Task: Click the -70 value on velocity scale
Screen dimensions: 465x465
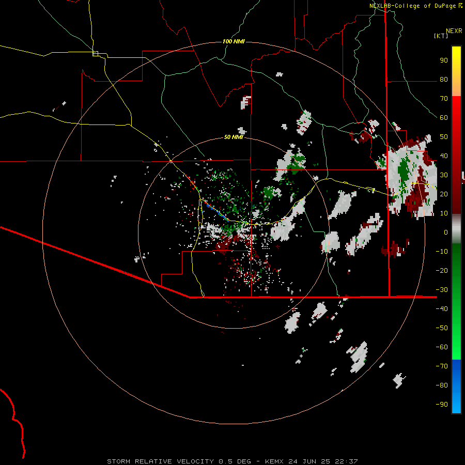Action: click(442, 366)
